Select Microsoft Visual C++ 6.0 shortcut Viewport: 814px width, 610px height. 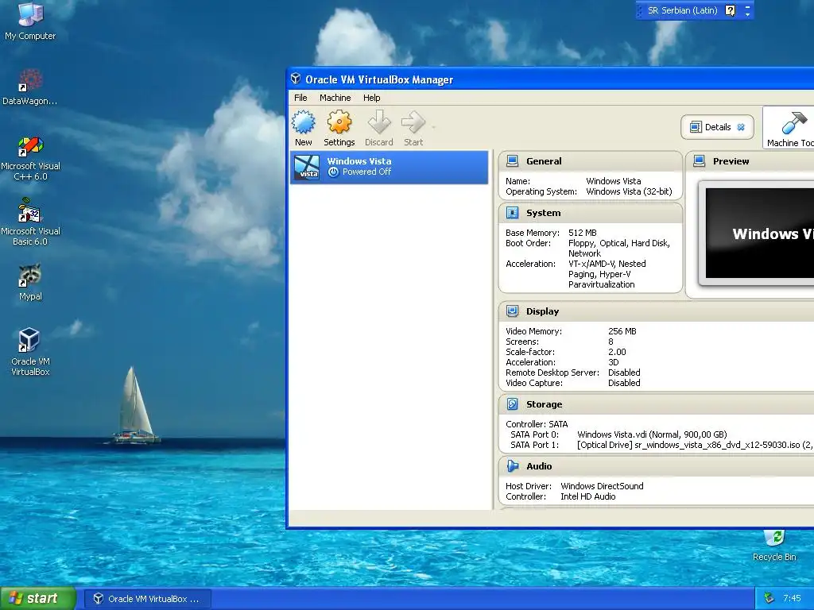(x=30, y=158)
